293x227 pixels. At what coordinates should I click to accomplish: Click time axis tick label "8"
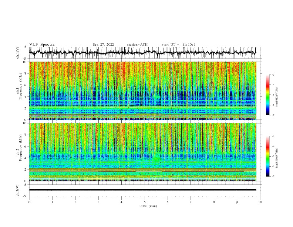click(214, 202)
